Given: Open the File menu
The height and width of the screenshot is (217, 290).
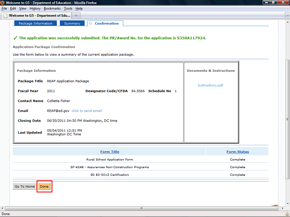Looking at the screenshot, I should point(4,9).
